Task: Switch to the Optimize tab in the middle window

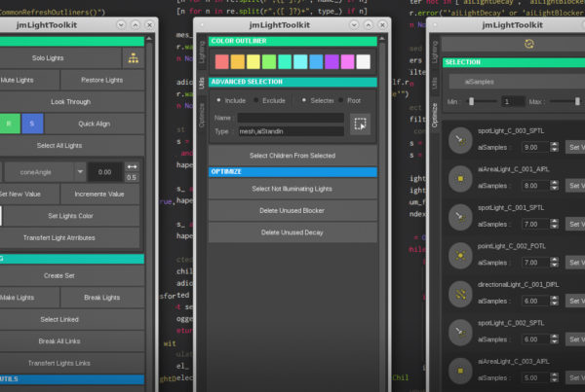Action: click(202, 116)
